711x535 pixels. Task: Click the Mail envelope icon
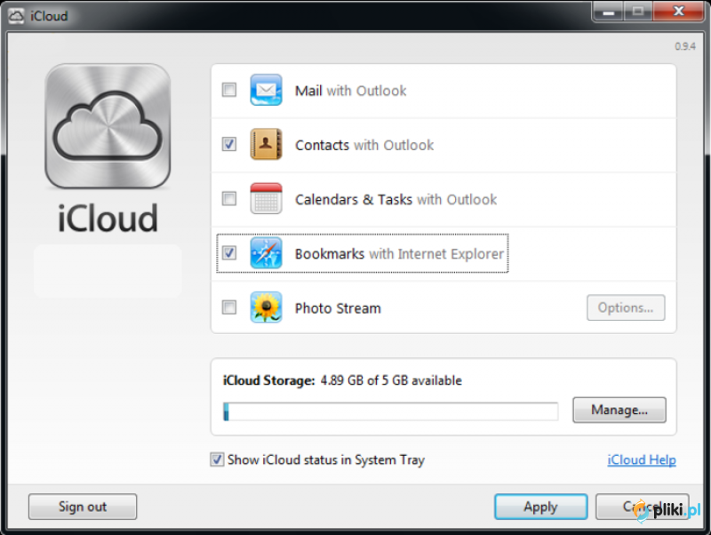(x=266, y=90)
